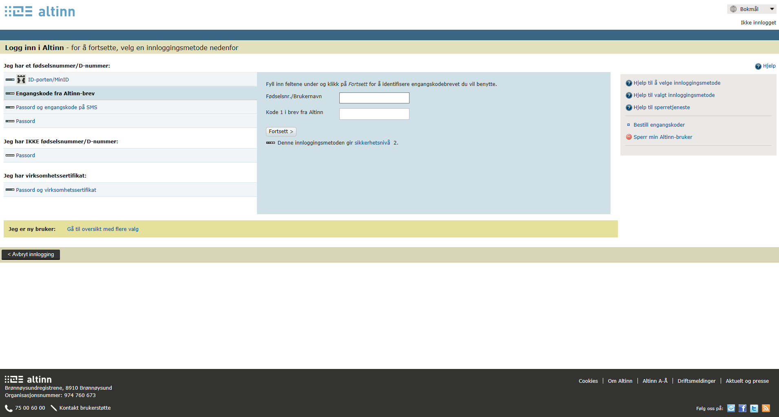Open Cookies footer link
Viewport: 779px width, 417px height.
[x=588, y=381]
